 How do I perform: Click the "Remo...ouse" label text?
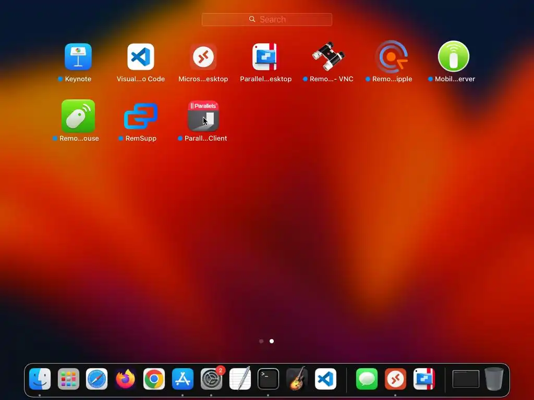click(x=79, y=139)
